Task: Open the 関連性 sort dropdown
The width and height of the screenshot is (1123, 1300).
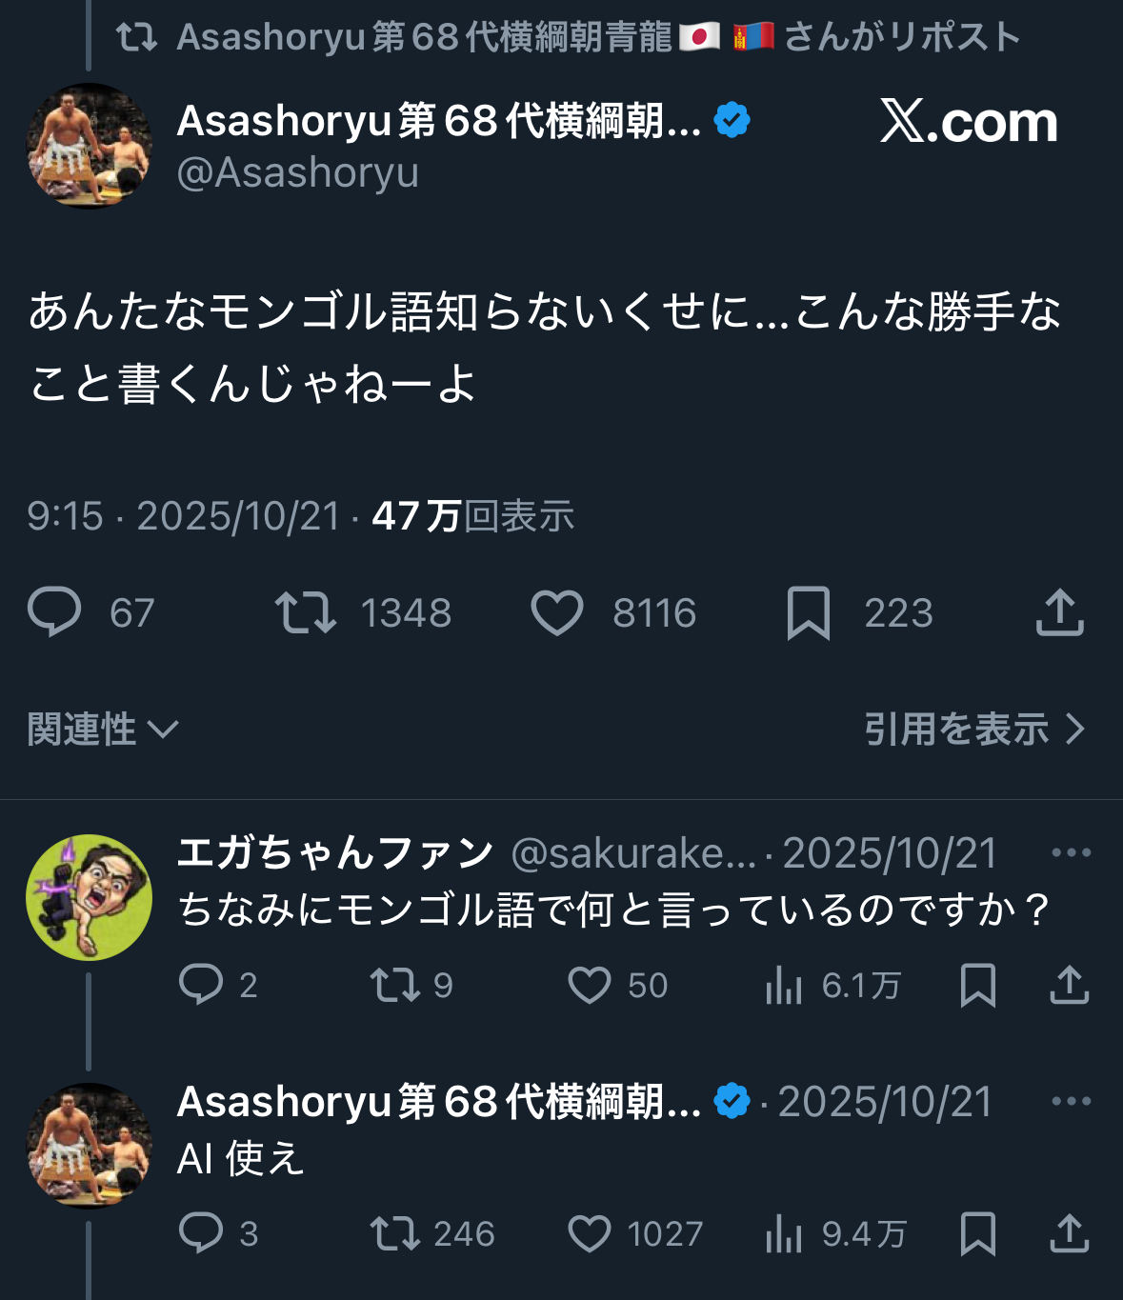Action: click(x=102, y=730)
